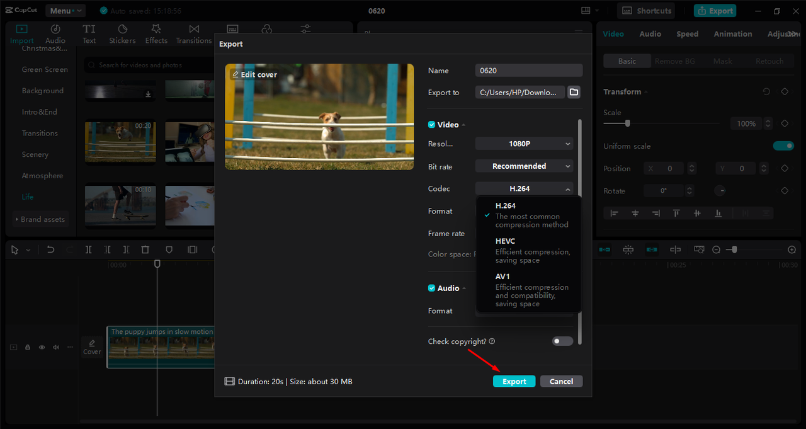806x429 pixels.
Task: Lock the video track
Action: (28, 347)
